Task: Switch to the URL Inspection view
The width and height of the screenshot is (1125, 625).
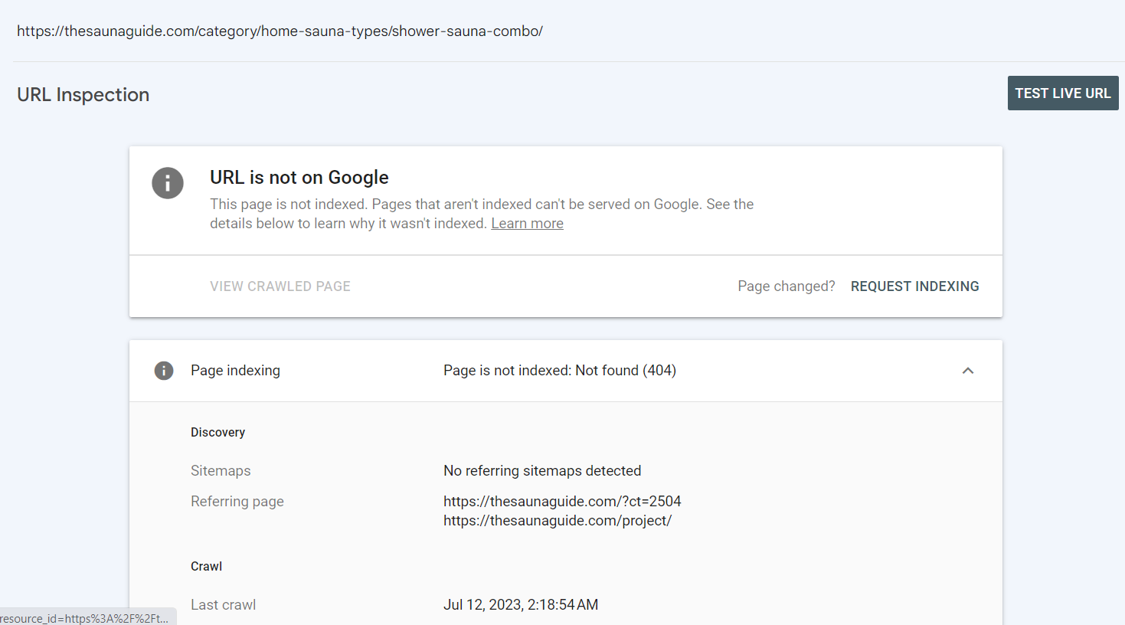Action: 83,94
